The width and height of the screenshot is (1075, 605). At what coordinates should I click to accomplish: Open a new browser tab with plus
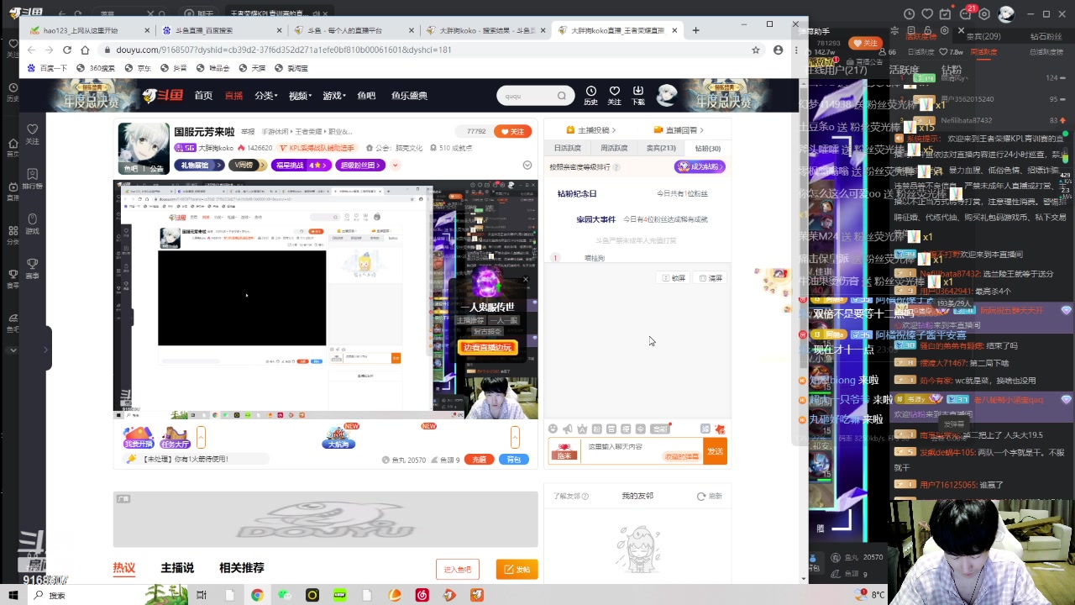click(695, 30)
